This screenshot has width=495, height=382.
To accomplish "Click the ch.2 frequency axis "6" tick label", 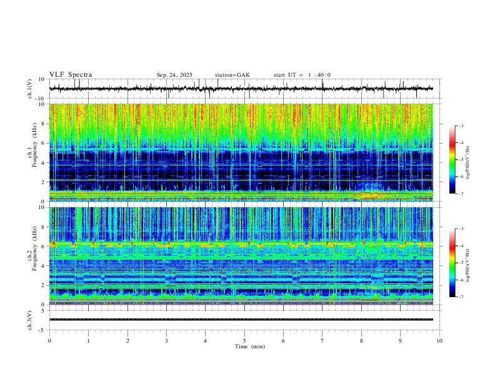I will tap(43, 247).
